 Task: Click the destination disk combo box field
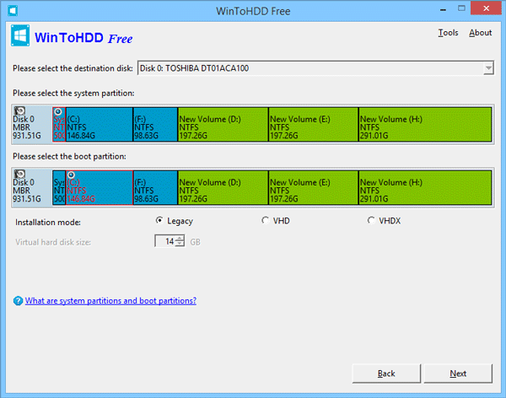(315, 68)
